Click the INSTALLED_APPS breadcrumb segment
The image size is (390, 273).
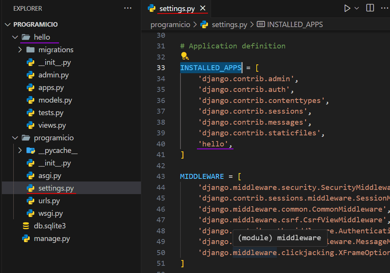tap(295, 24)
